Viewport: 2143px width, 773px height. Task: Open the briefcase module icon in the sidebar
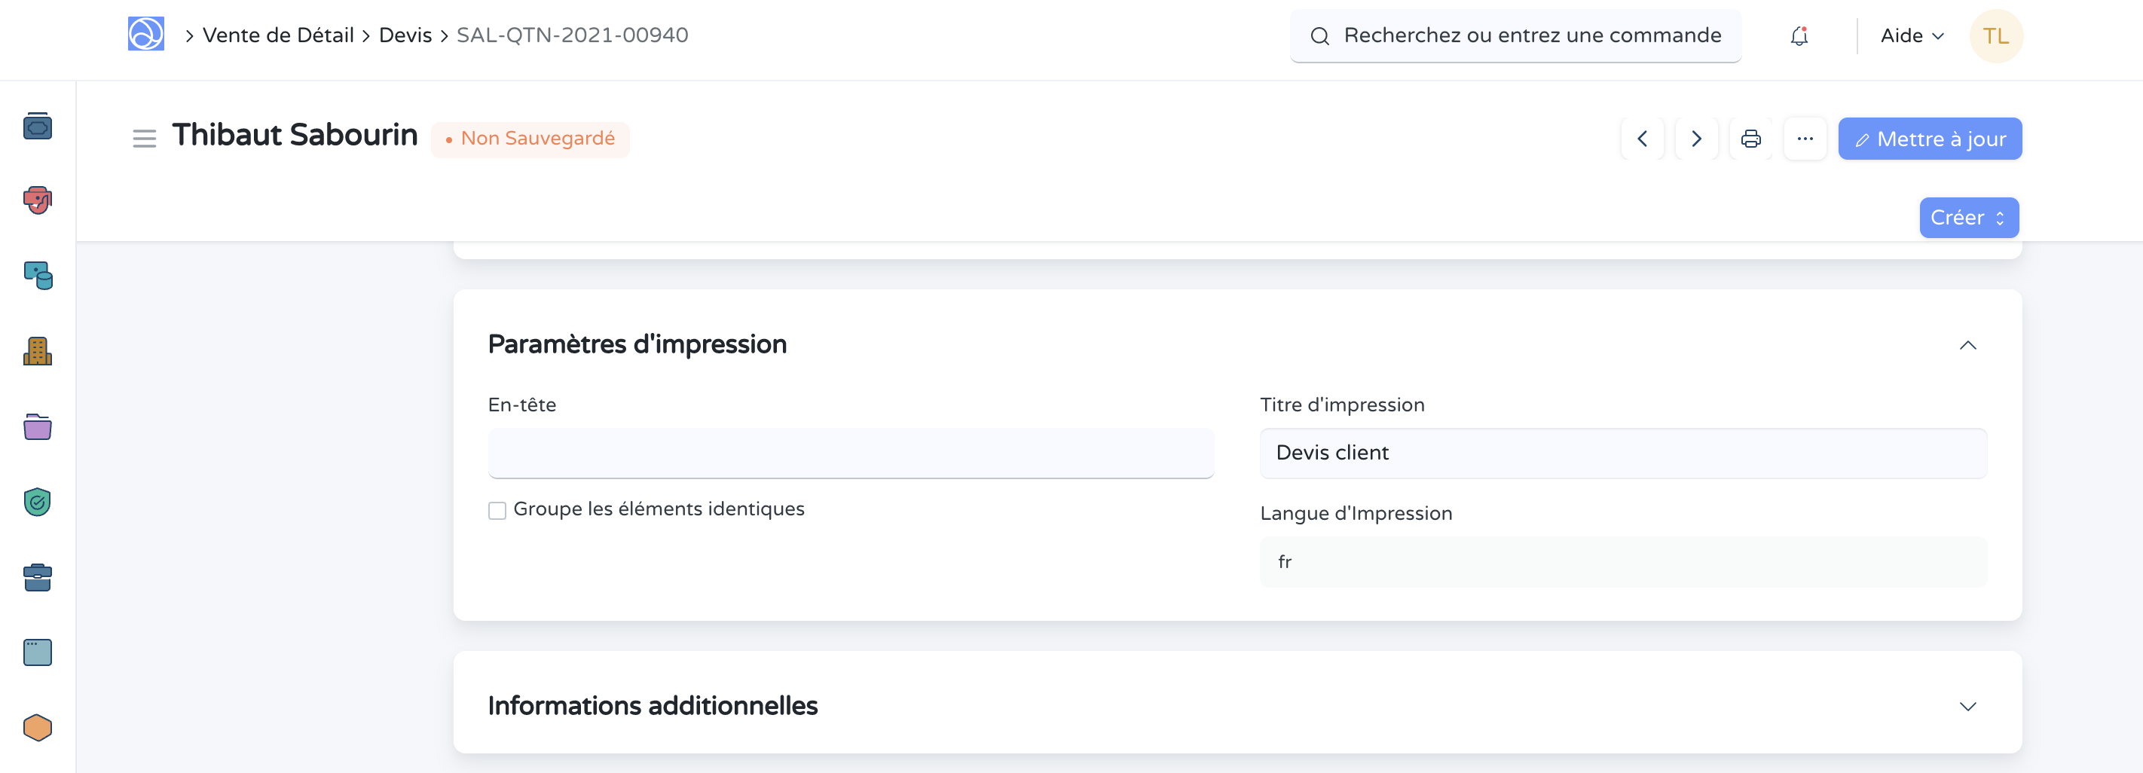coord(37,577)
